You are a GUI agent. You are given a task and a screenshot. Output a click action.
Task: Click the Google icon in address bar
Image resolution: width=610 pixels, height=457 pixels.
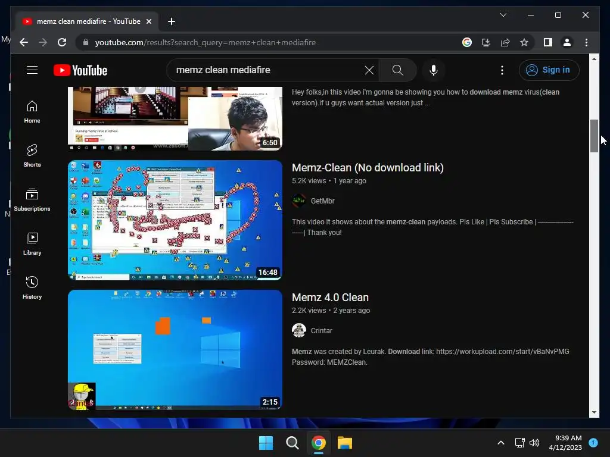pos(467,42)
